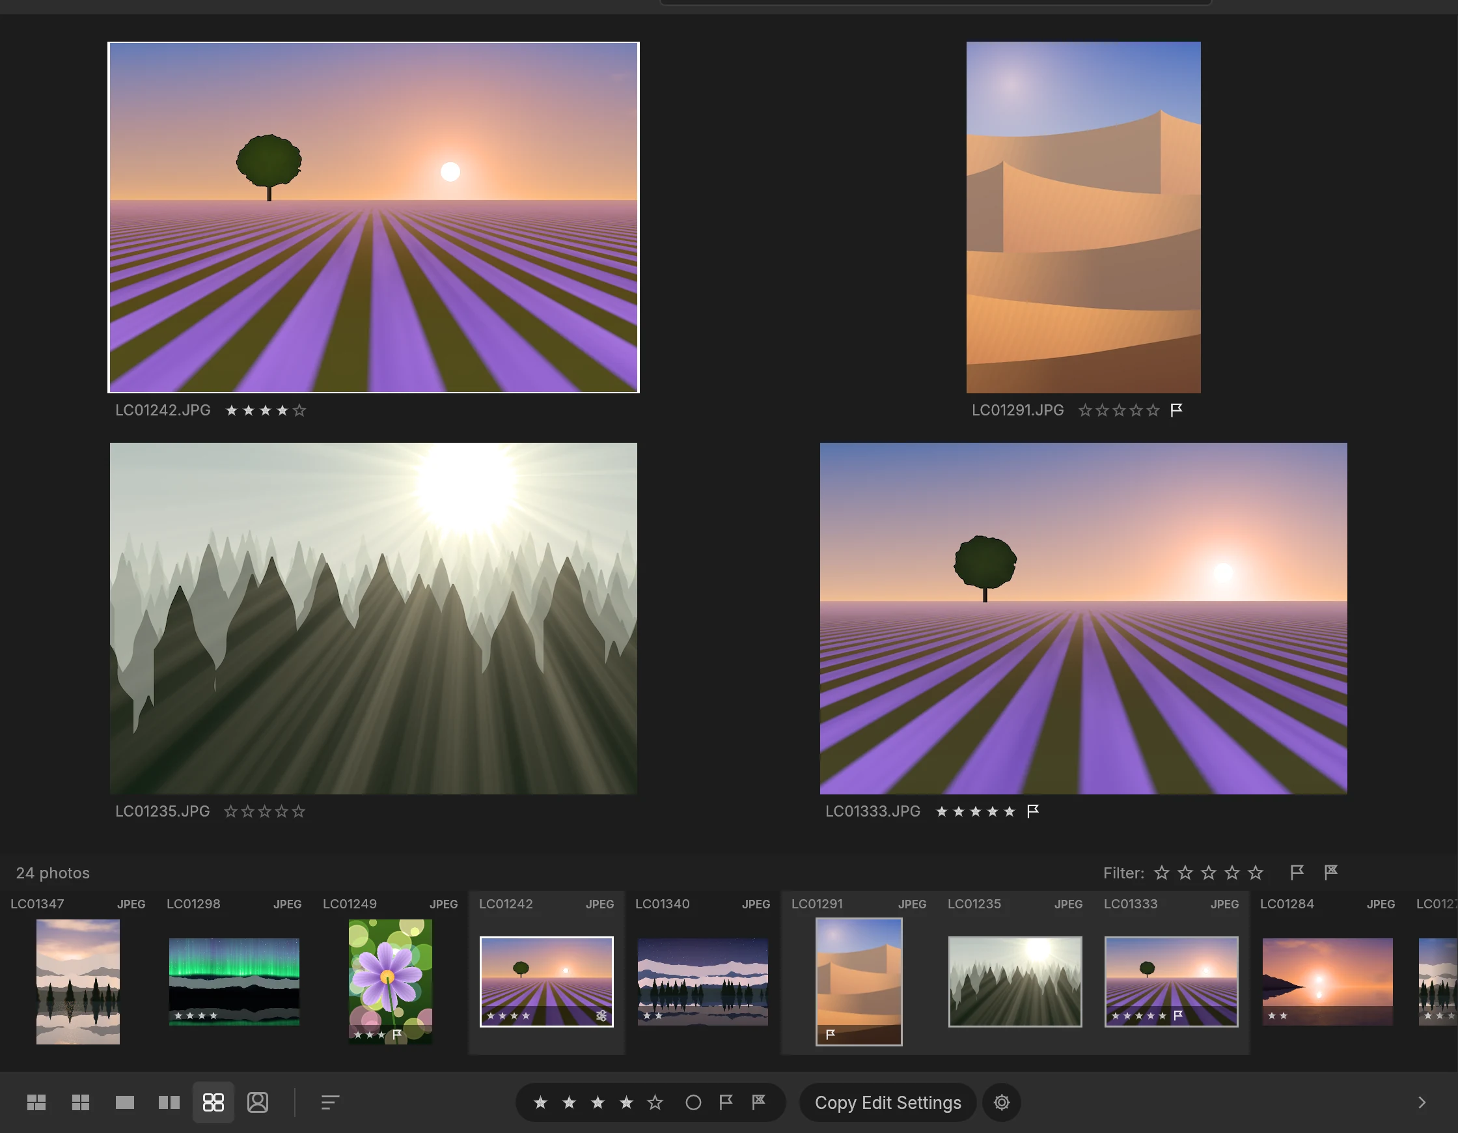This screenshot has width=1458, height=1133.
Task: Switch to two-up Compare view icon
Action: (169, 1102)
